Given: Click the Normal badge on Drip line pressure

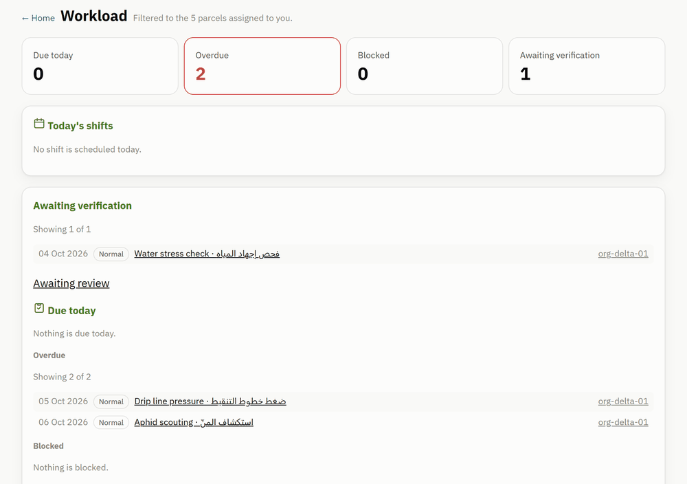Looking at the screenshot, I should point(111,401).
